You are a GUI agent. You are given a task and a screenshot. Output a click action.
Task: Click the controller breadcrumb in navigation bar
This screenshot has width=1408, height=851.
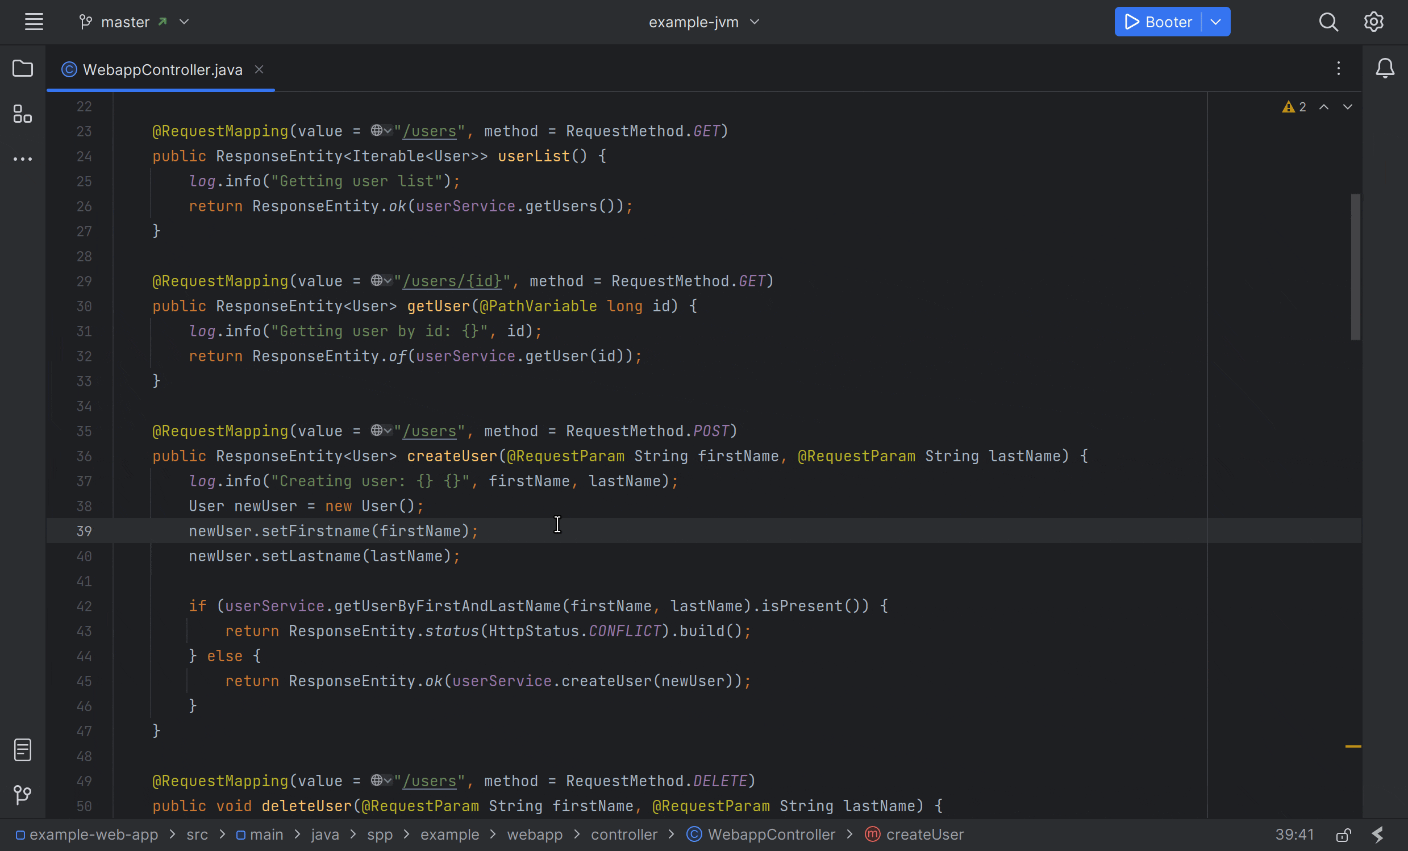[623, 835]
